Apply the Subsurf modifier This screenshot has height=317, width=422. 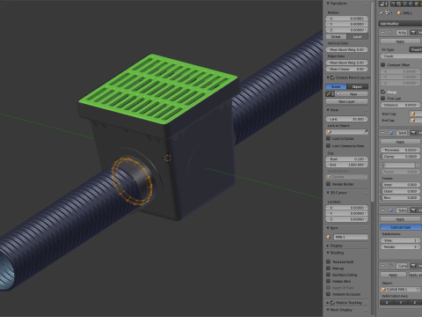pos(400,219)
